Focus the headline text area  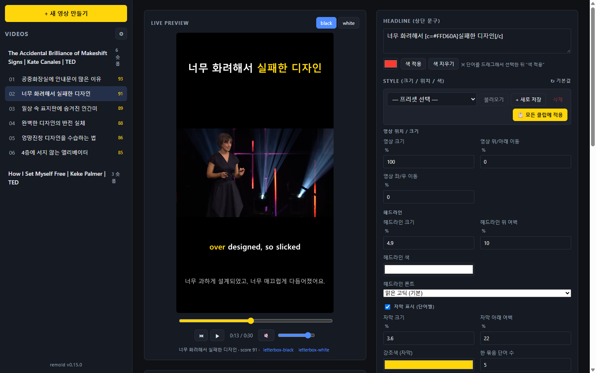coord(477,41)
